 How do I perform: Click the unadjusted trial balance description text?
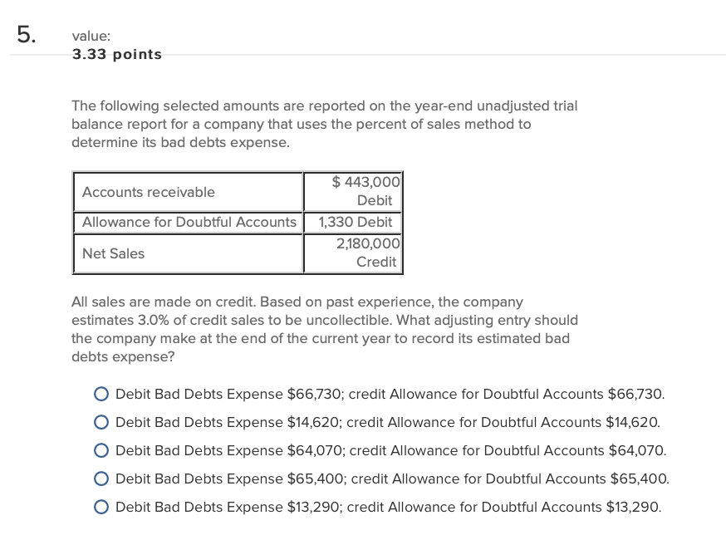(324, 124)
